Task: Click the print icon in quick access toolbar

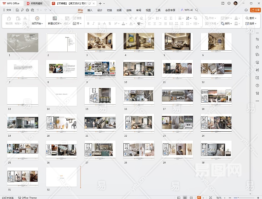Action: coord(28,10)
